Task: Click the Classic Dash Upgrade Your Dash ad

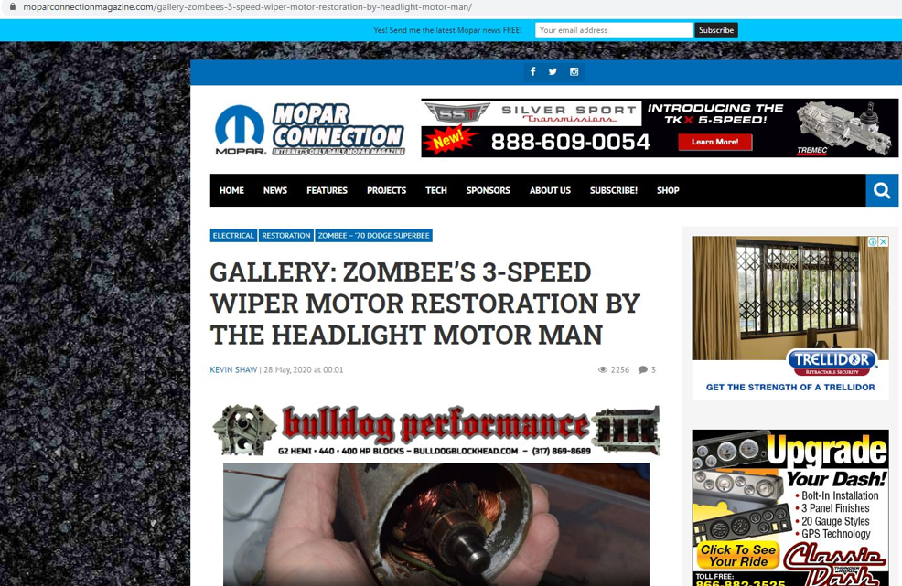Action: 790,507
